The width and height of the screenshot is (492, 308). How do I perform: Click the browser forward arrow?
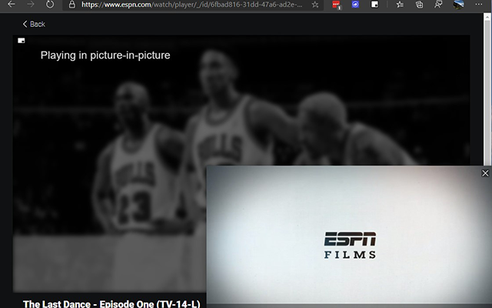(x=31, y=5)
